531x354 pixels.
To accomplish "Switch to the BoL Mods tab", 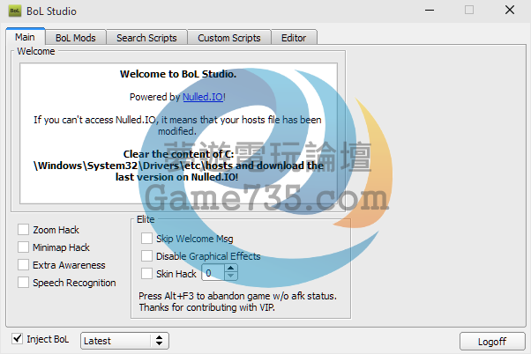I will (x=75, y=38).
